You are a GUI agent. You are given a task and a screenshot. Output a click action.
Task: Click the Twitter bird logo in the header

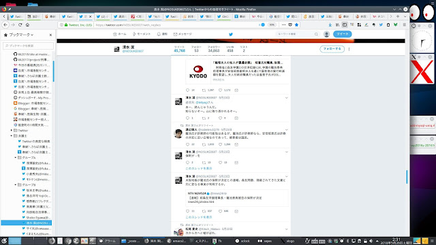230,34
